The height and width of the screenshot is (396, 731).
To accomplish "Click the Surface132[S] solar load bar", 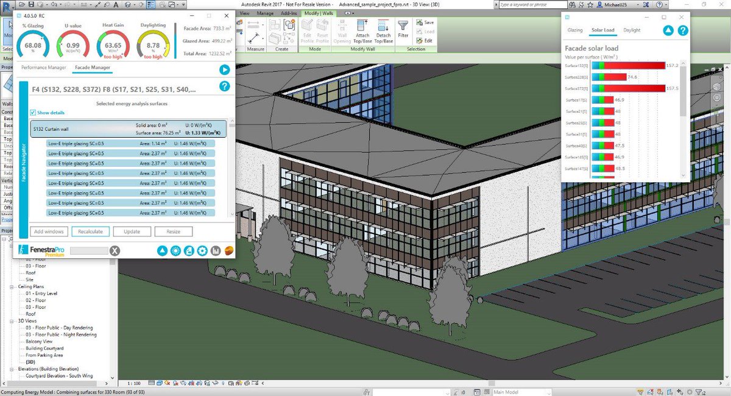I will point(628,66).
